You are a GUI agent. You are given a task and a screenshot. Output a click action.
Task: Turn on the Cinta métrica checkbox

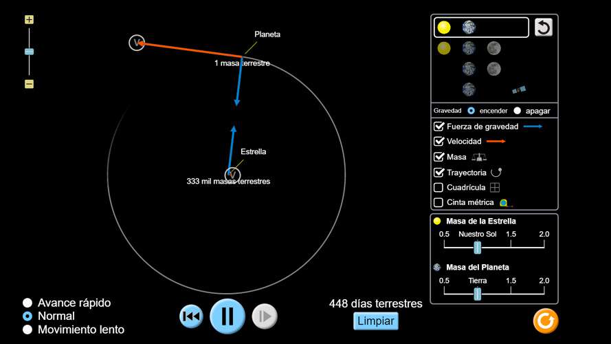[x=438, y=202]
